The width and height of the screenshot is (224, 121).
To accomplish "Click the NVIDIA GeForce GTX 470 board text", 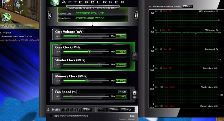I will click(x=19, y=40).
